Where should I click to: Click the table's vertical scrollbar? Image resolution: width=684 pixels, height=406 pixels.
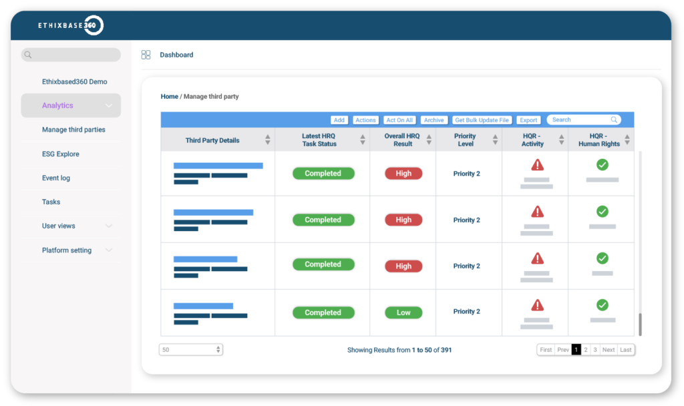pyautogui.click(x=639, y=324)
